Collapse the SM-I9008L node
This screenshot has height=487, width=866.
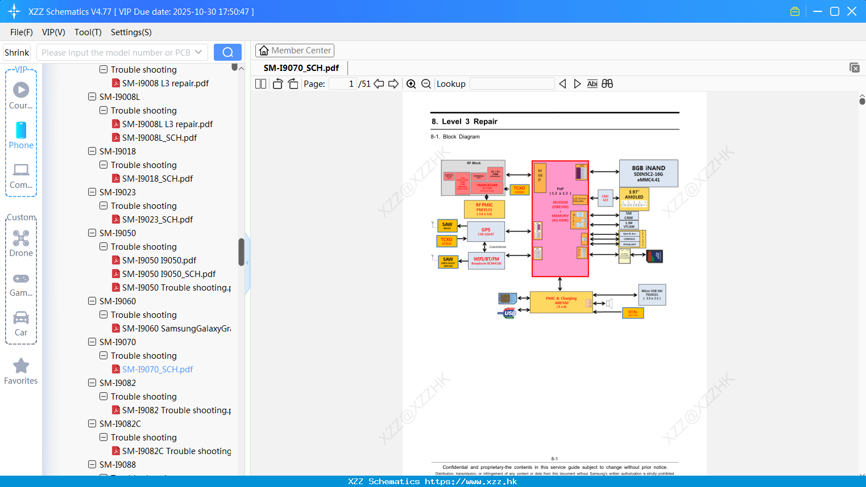[x=92, y=96]
